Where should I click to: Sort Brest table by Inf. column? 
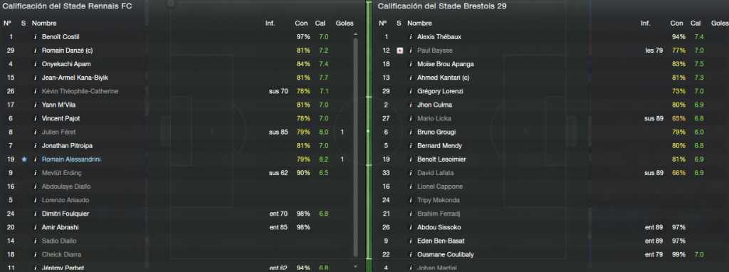click(646, 23)
